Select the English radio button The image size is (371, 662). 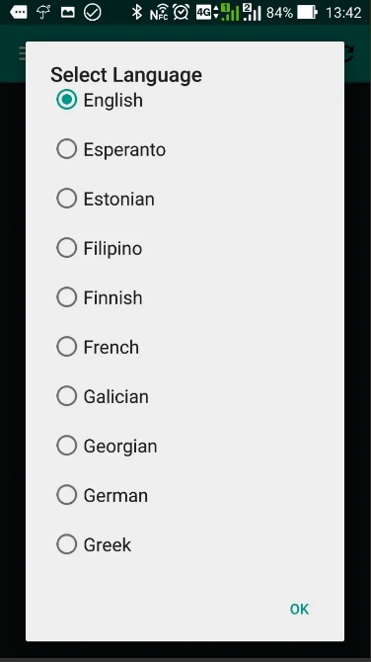(67, 100)
